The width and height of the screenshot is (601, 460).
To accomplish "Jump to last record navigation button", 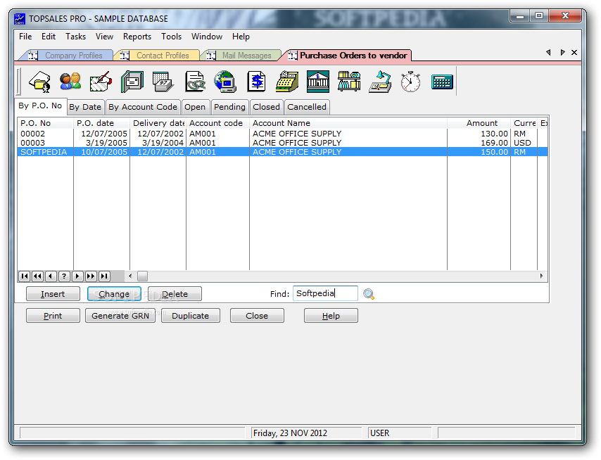I will 104,276.
